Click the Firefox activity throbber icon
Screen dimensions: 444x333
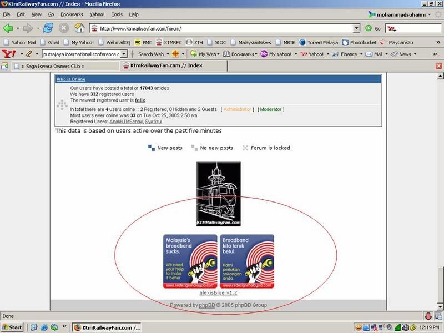click(438, 14)
